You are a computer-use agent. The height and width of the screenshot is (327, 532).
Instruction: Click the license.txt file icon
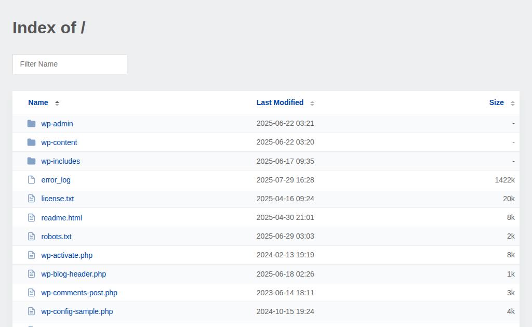(31, 198)
